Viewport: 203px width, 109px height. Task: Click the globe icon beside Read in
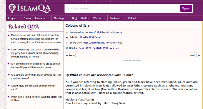click(67, 48)
